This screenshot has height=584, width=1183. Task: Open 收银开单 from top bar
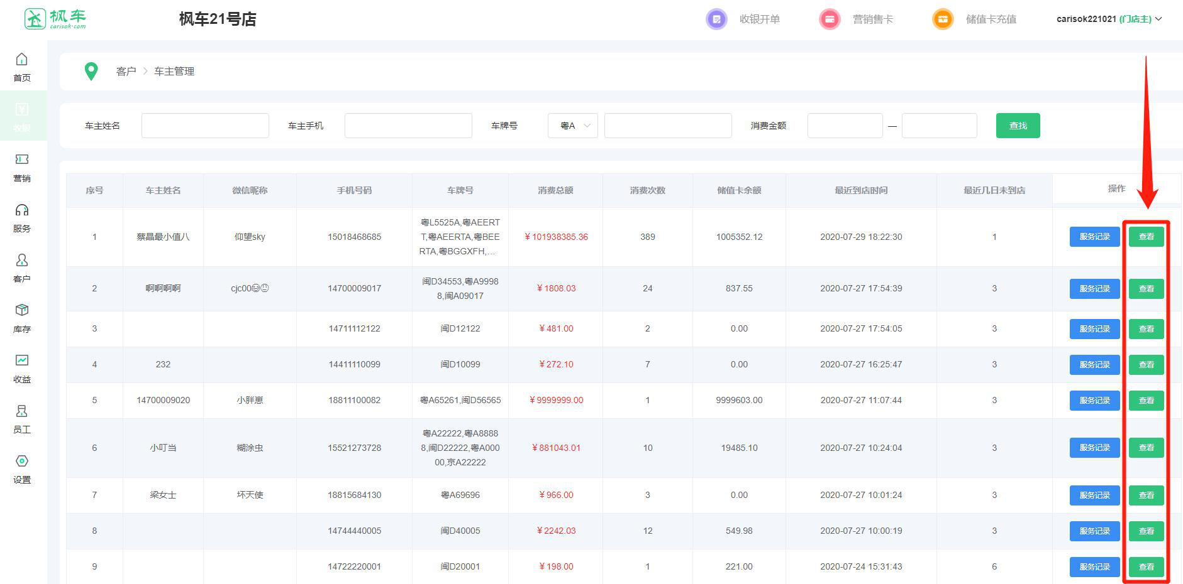point(760,19)
